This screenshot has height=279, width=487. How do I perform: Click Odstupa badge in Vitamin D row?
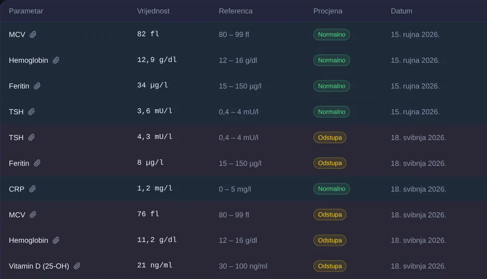coord(330,266)
